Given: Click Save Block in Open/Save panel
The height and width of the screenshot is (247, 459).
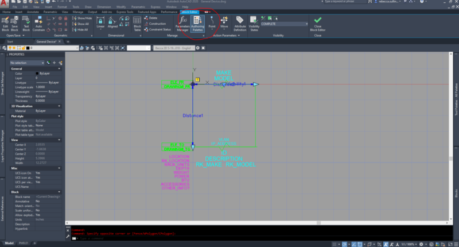Looking at the screenshot, I should pos(14,24).
